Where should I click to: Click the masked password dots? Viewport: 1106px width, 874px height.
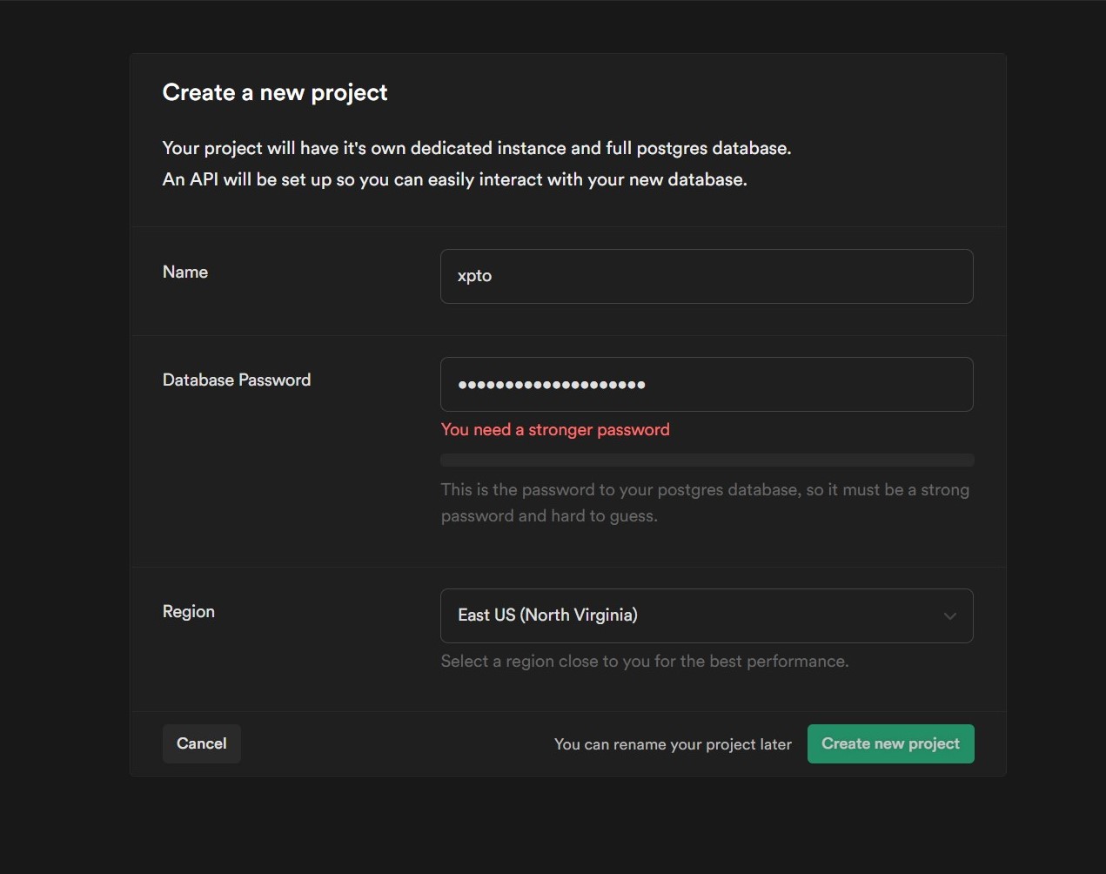tap(552, 385)
